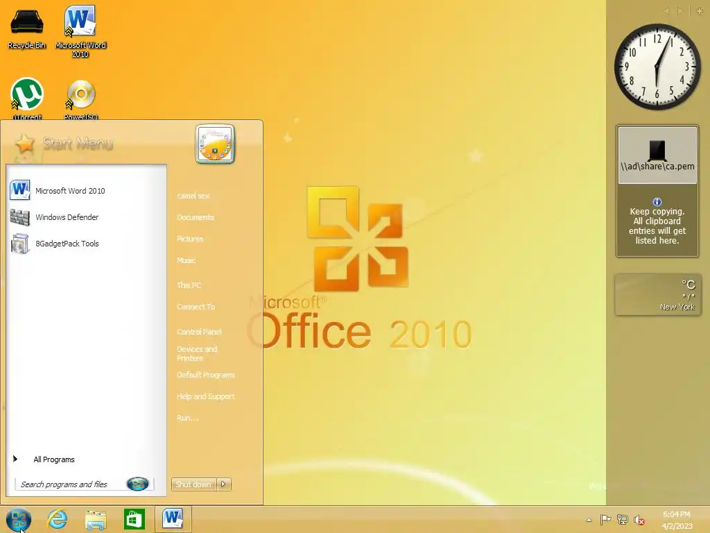Open Windows Store from taskbar
This screenshot has width=710, height=533.
[135, 519]
